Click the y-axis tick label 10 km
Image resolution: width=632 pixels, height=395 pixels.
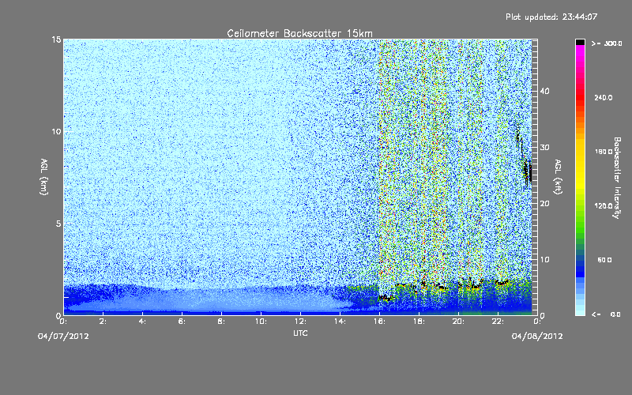(56, 131)
